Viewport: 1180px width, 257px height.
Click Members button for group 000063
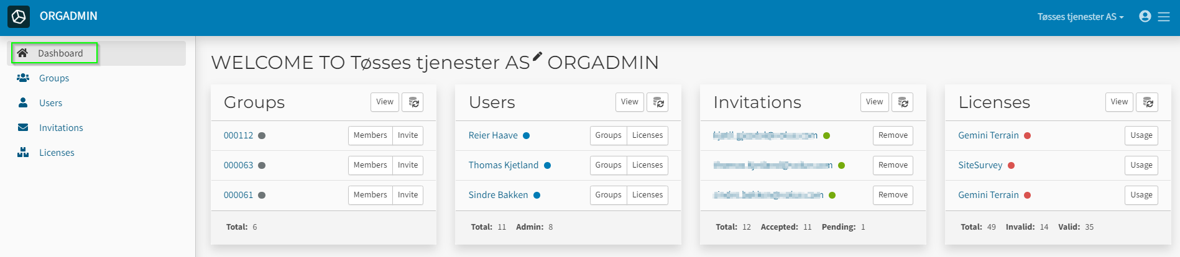coord(370,165)
